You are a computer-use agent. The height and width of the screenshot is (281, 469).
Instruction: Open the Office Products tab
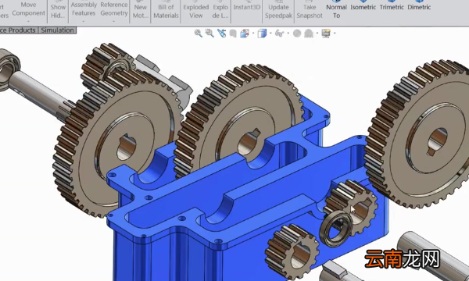[18, 30]
